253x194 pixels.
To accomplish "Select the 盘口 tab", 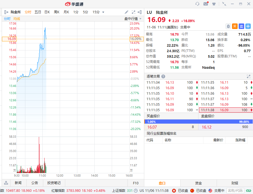I will 162,183.
